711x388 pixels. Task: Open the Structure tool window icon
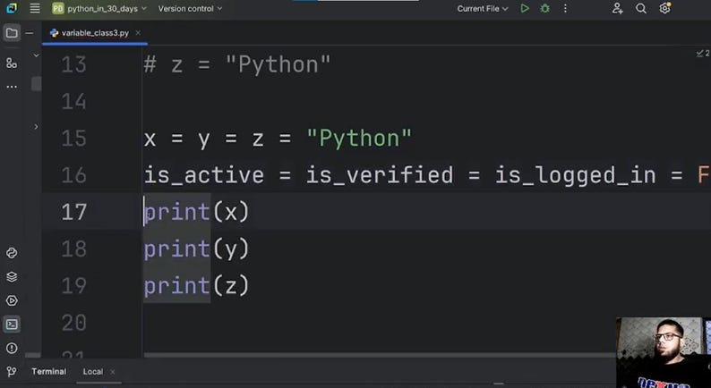12,63
